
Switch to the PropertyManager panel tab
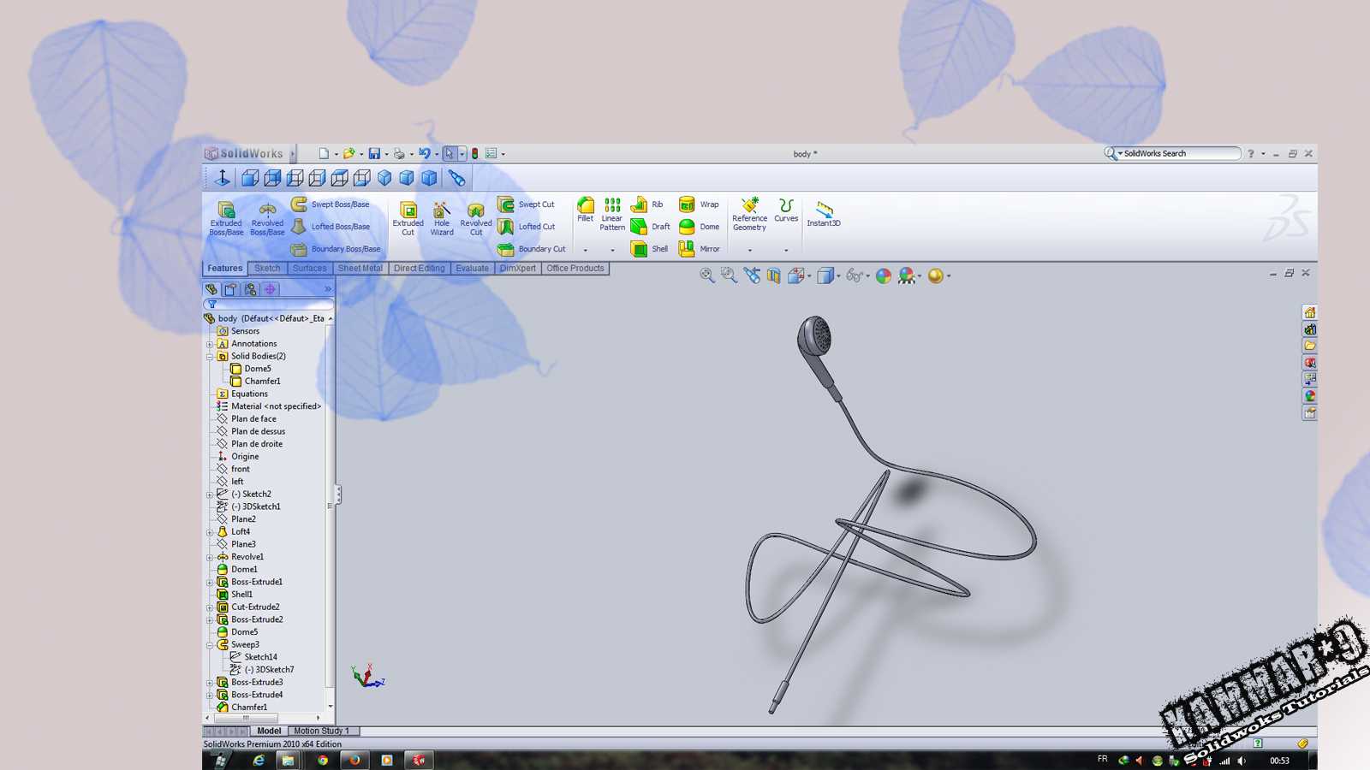pyautogui.click(x=230, y=289)
